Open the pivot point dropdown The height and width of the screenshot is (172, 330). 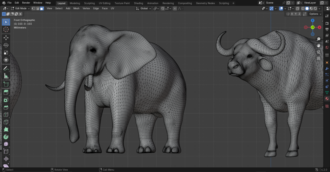[156, 9]
